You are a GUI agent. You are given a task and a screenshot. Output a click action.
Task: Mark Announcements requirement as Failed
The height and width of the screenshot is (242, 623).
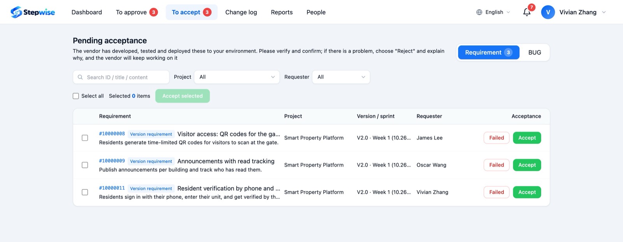tap(496, 165)
